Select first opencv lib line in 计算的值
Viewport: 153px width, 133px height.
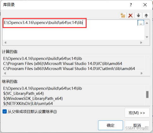(42, 59)
